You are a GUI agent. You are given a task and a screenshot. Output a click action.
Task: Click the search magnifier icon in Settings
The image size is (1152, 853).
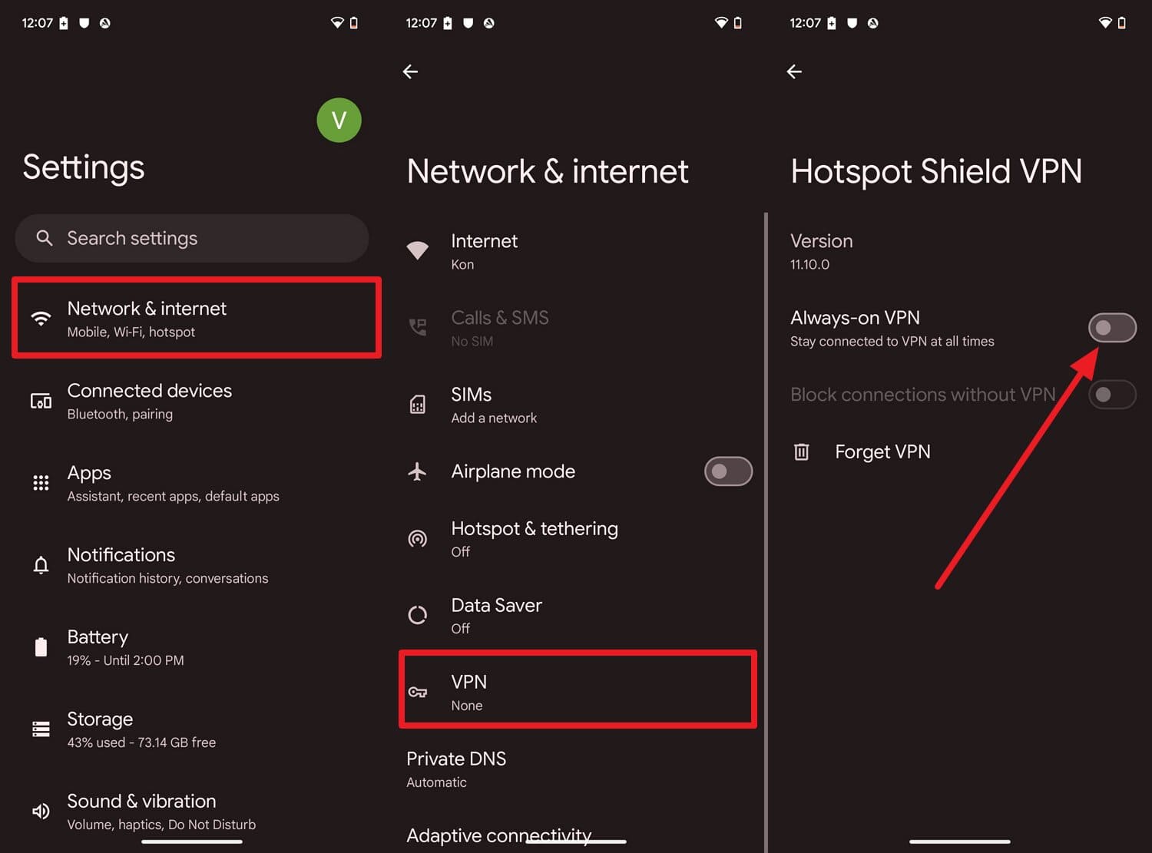click(x=45, y=238)
